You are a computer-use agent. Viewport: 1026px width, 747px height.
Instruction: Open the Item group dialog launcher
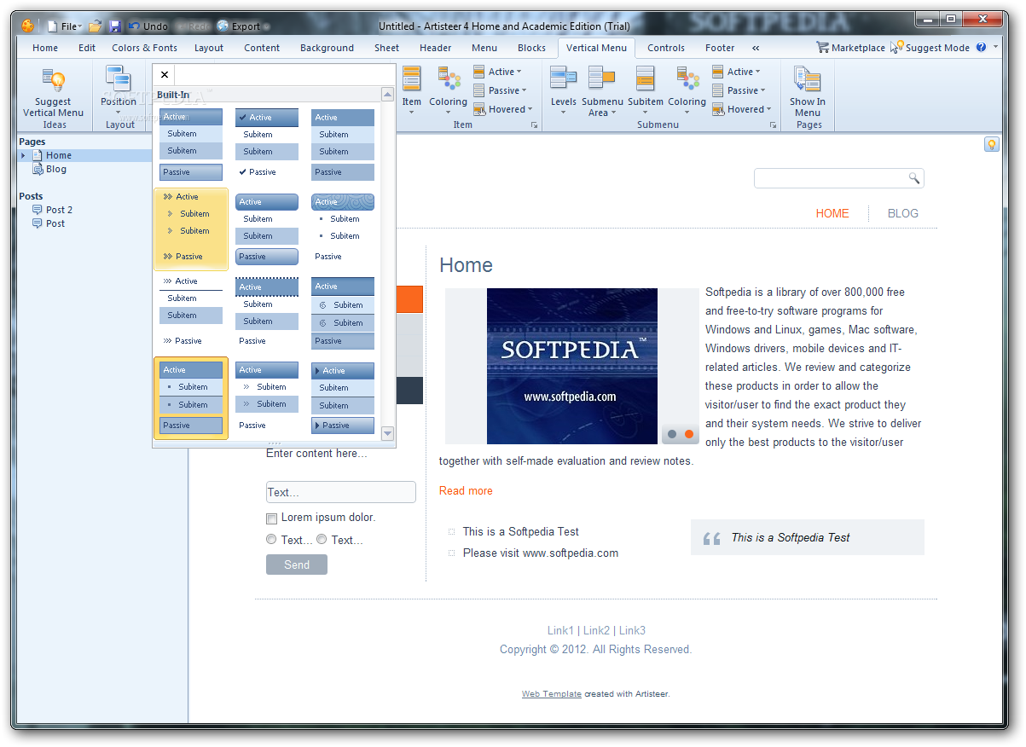pyautogui.click(x=535, y=125)
